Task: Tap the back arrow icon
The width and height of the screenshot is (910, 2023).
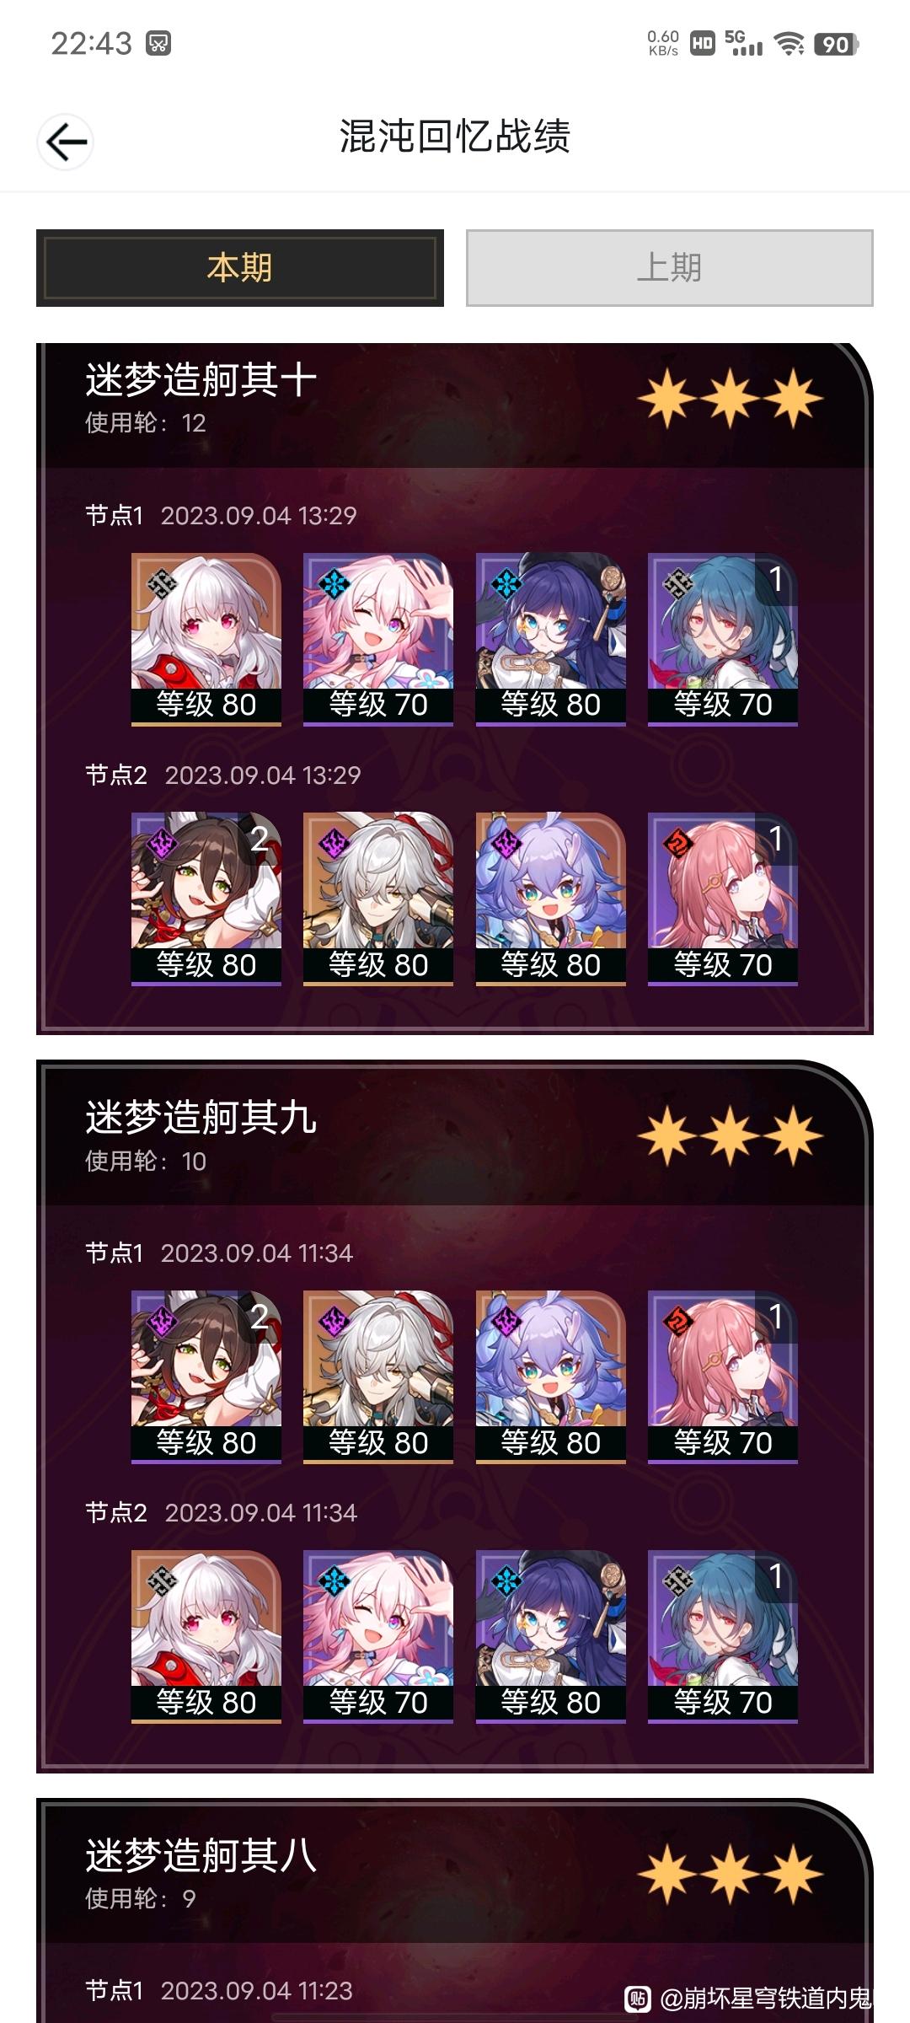Action: pyautogui.click(x=66, y=142)
